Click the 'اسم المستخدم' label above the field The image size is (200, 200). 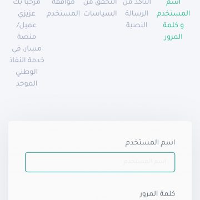point(150,143)
